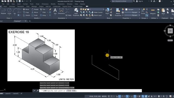This screenshot has width=174, height=98.
Task: Click Sign In button
Action: [139, 1]
